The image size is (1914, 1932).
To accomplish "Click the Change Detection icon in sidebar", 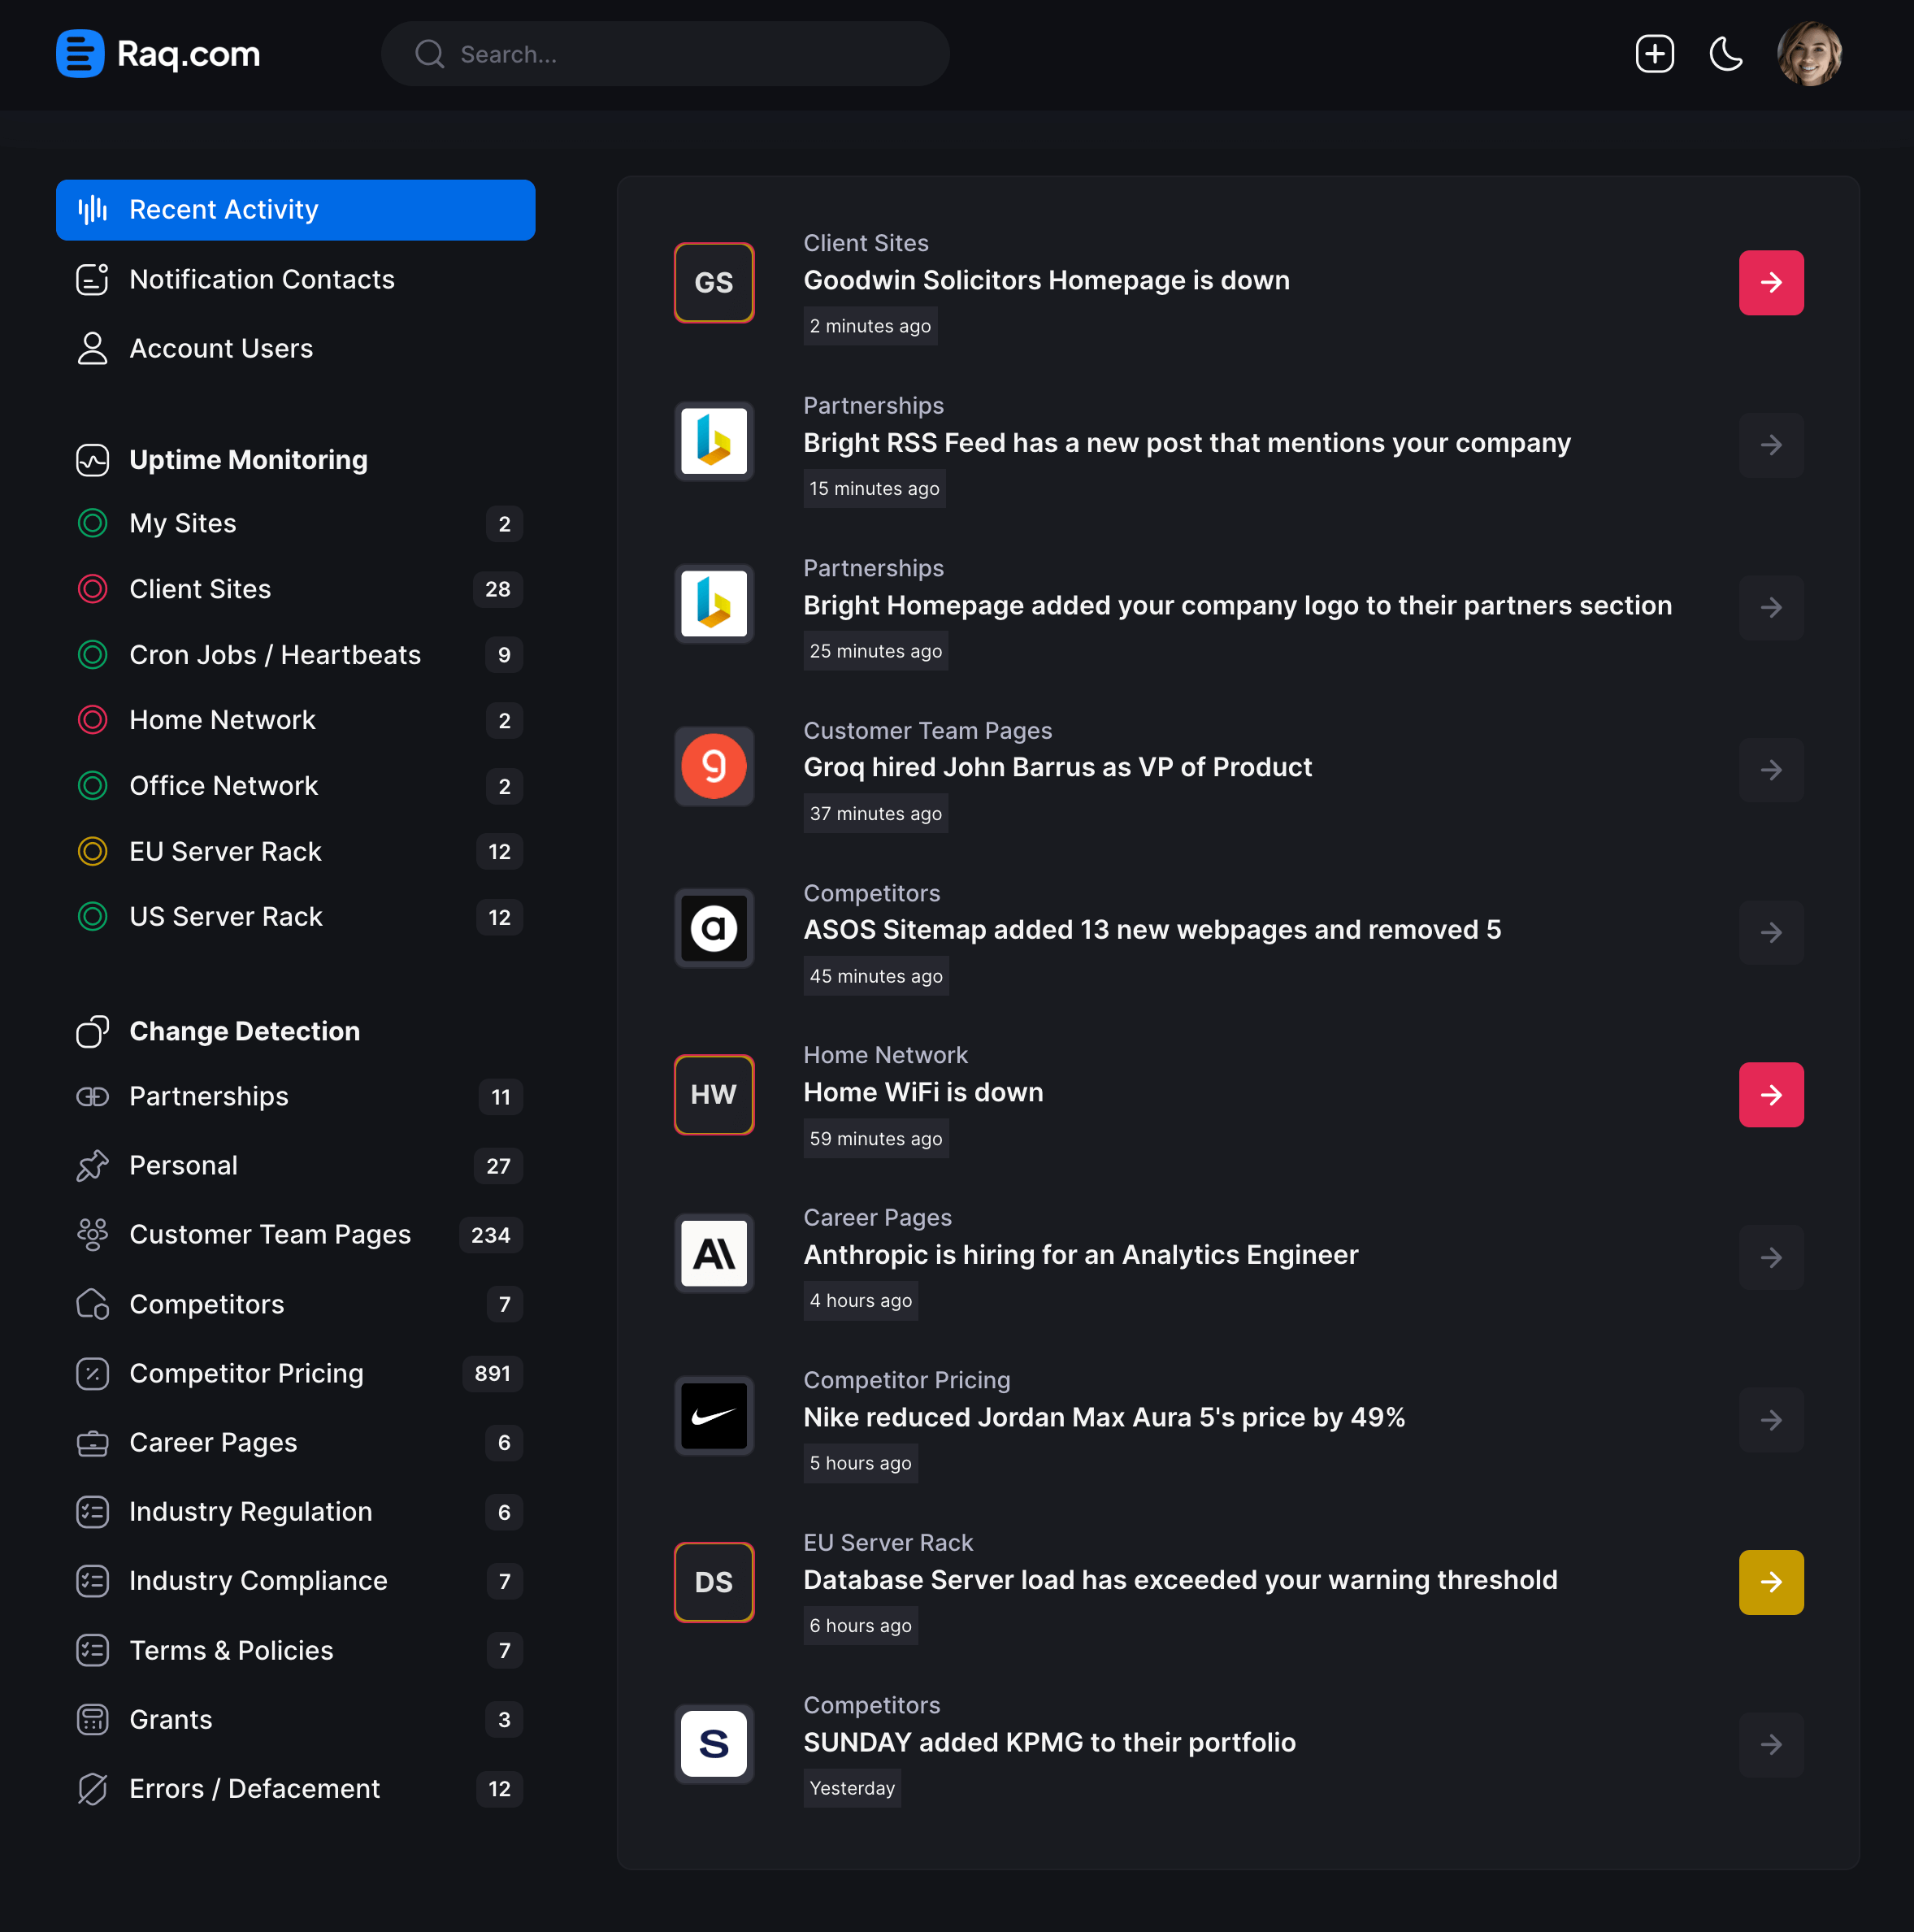I will click(92, 1031).
